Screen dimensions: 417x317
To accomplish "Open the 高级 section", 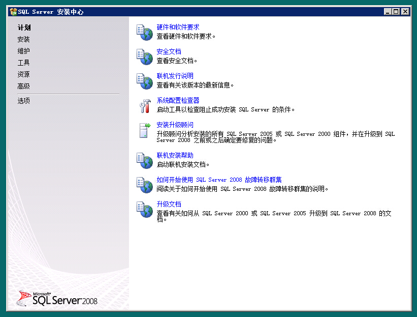I will (24, 86).
